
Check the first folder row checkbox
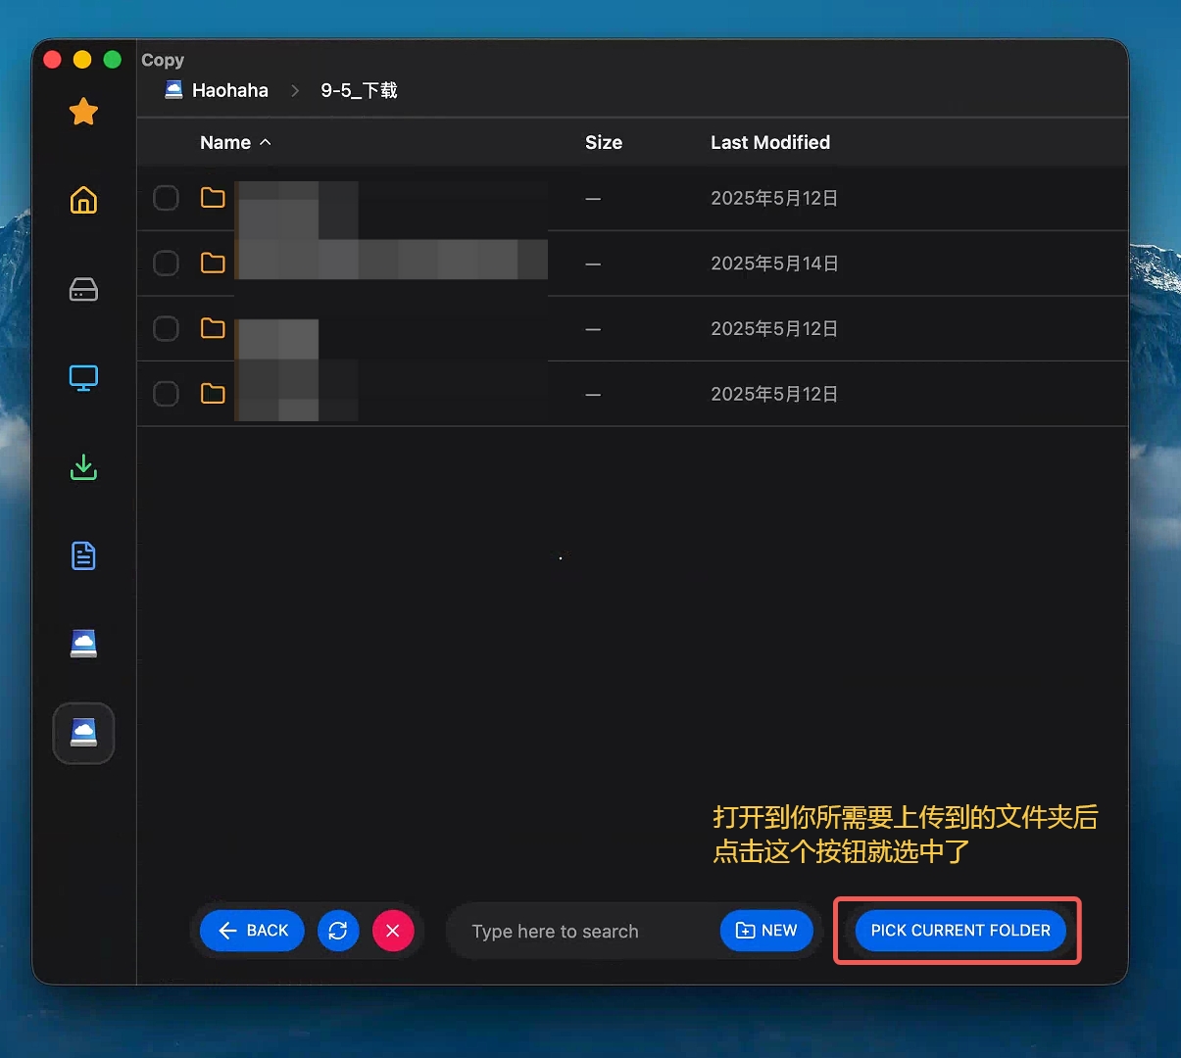(x=166, y=198)
